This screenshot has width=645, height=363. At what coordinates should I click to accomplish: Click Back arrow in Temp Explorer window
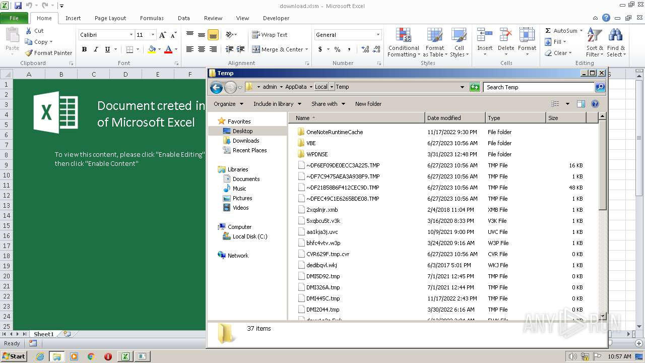[216, 87]
